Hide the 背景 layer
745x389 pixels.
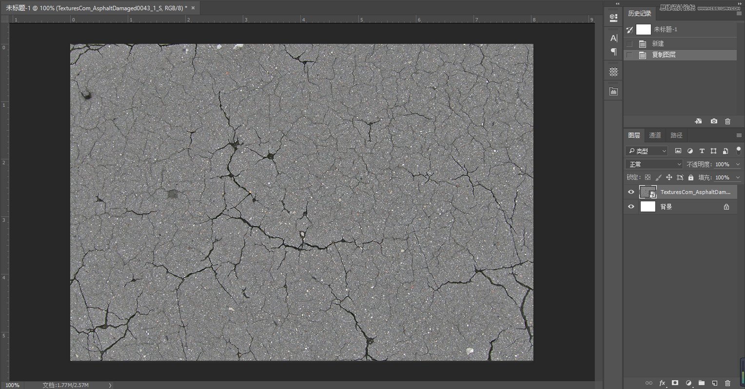click(x=631, y=207)
